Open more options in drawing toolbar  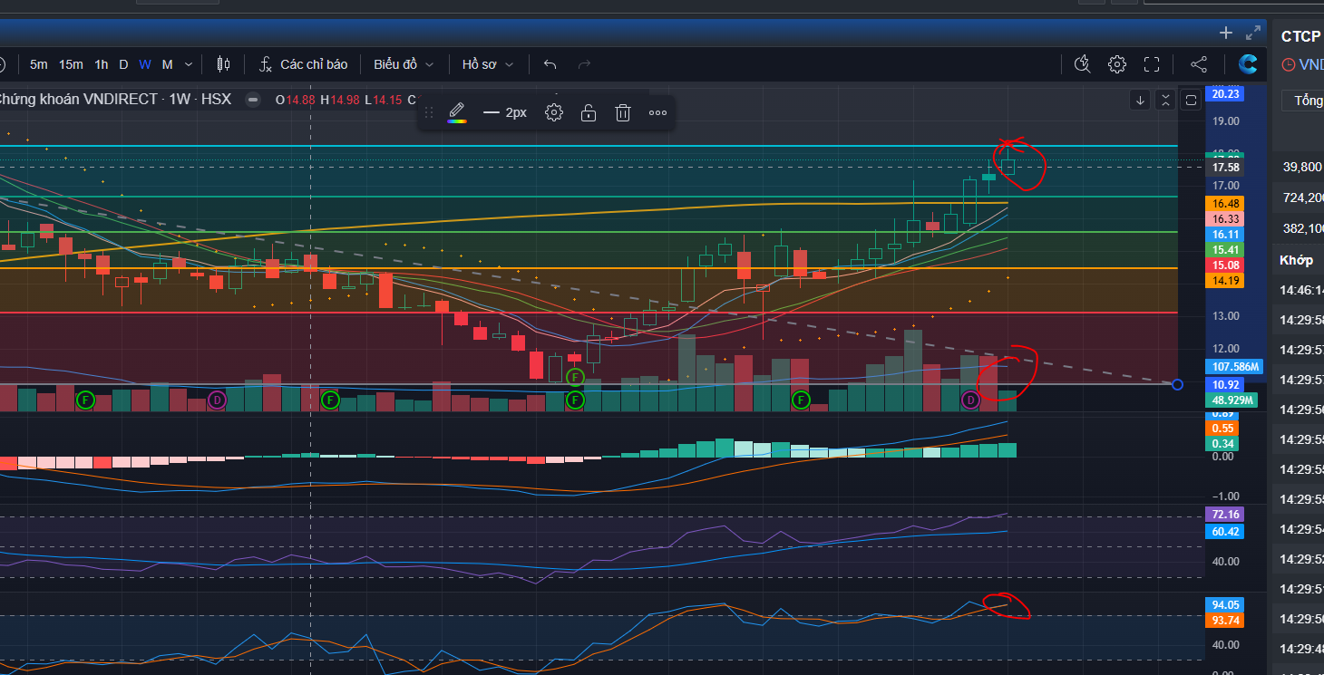(658, 112)
